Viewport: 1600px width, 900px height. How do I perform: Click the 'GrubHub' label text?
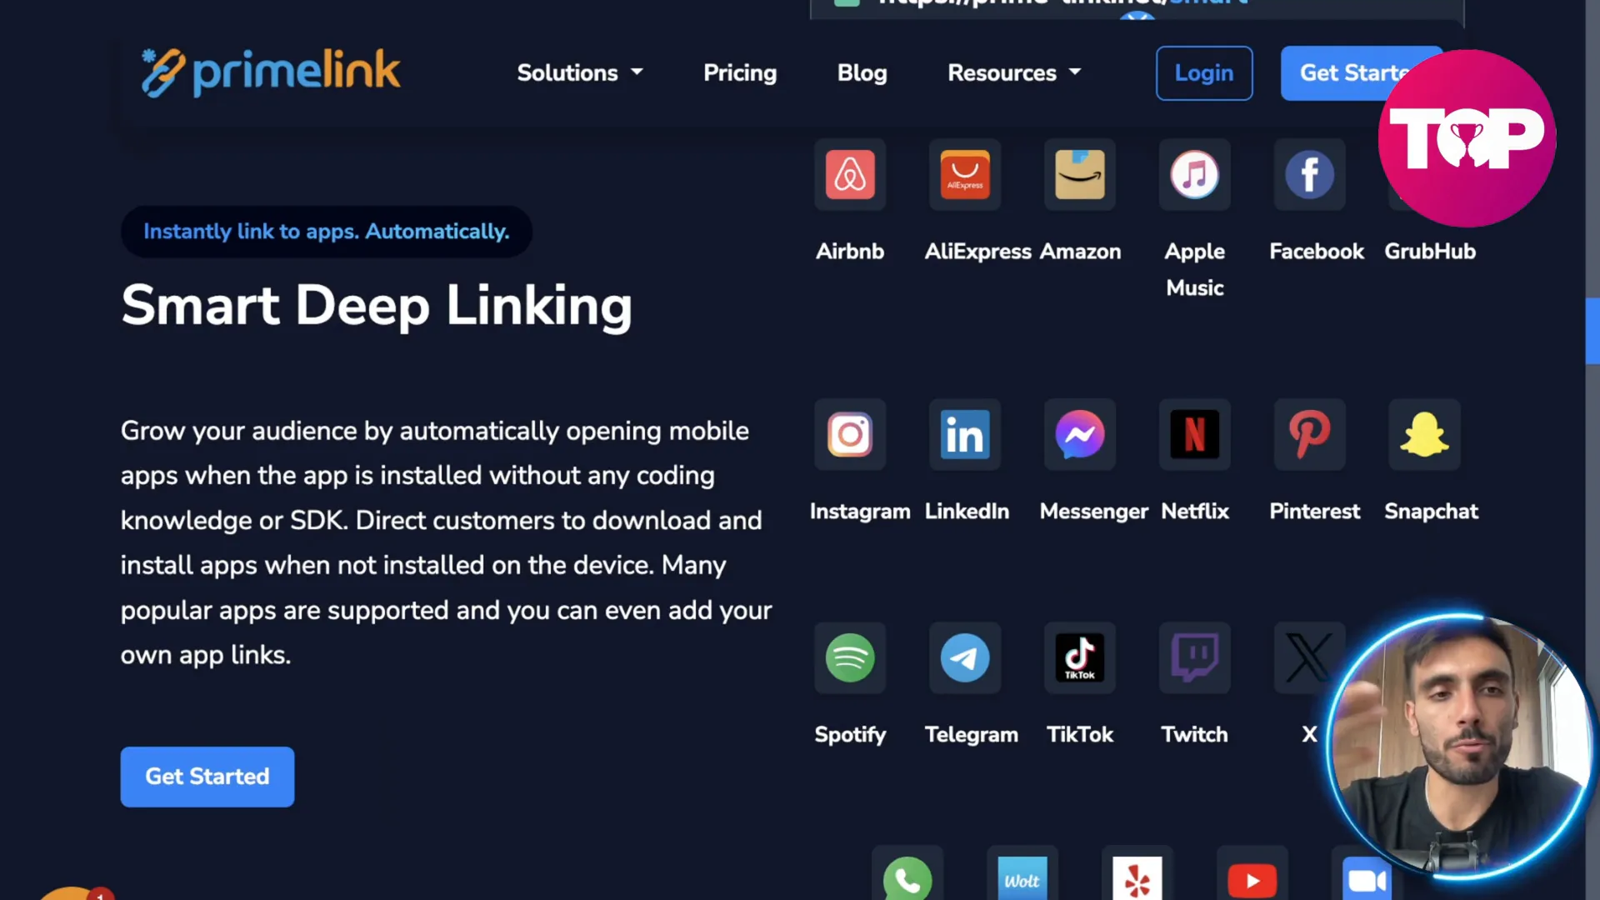tap(1430, 251)
